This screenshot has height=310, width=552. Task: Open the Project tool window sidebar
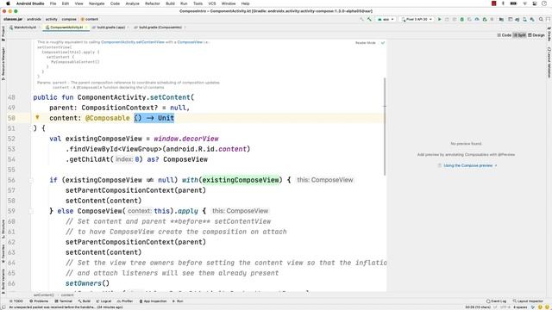pyautogui.click(x=3, y=34)
